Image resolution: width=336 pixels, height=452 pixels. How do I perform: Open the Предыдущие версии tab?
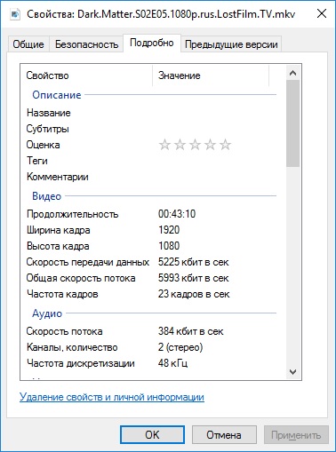(x=231, y=44)
